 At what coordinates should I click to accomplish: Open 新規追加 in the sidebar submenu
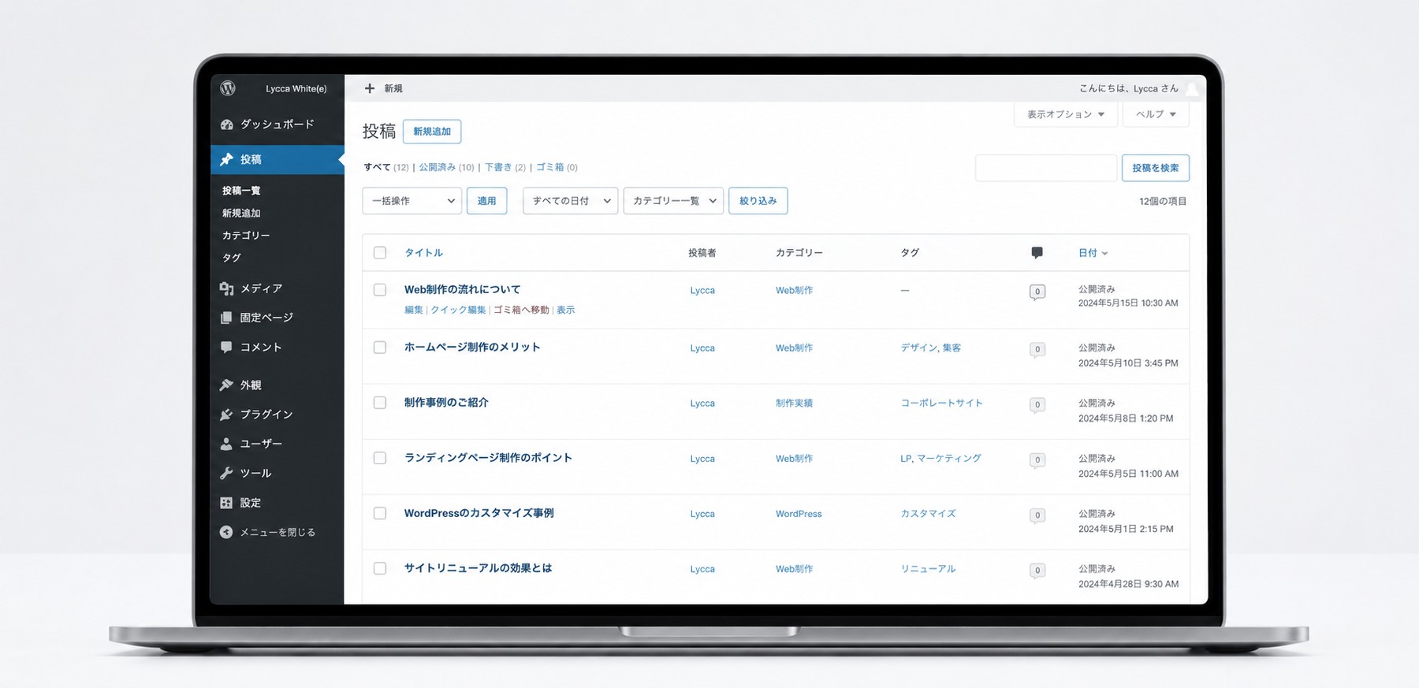coord(241,214)
